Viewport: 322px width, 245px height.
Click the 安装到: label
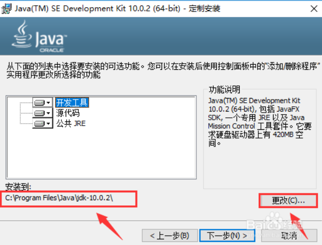18,187
